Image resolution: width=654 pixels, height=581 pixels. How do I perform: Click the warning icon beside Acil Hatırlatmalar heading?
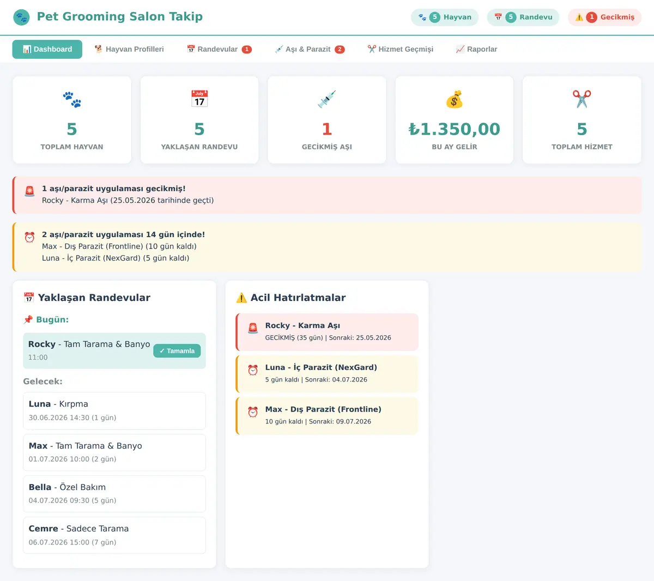(x=241, y=298)
